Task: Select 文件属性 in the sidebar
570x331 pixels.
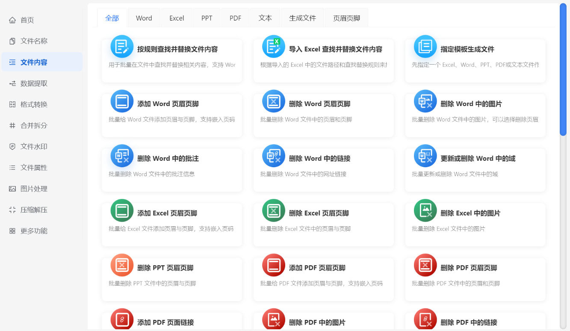Action: point(42,168)
